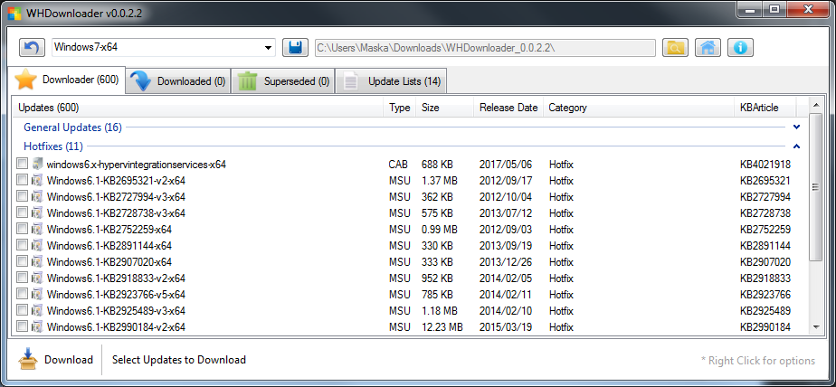Sort by the Category column header
This screenshot has height=387, width=836.
click(x=639, y=108)
